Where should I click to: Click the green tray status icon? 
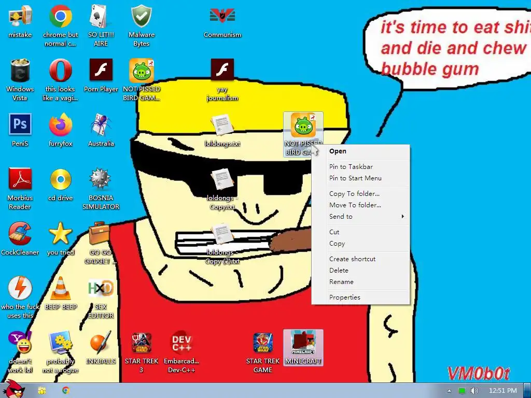(462, 391)
